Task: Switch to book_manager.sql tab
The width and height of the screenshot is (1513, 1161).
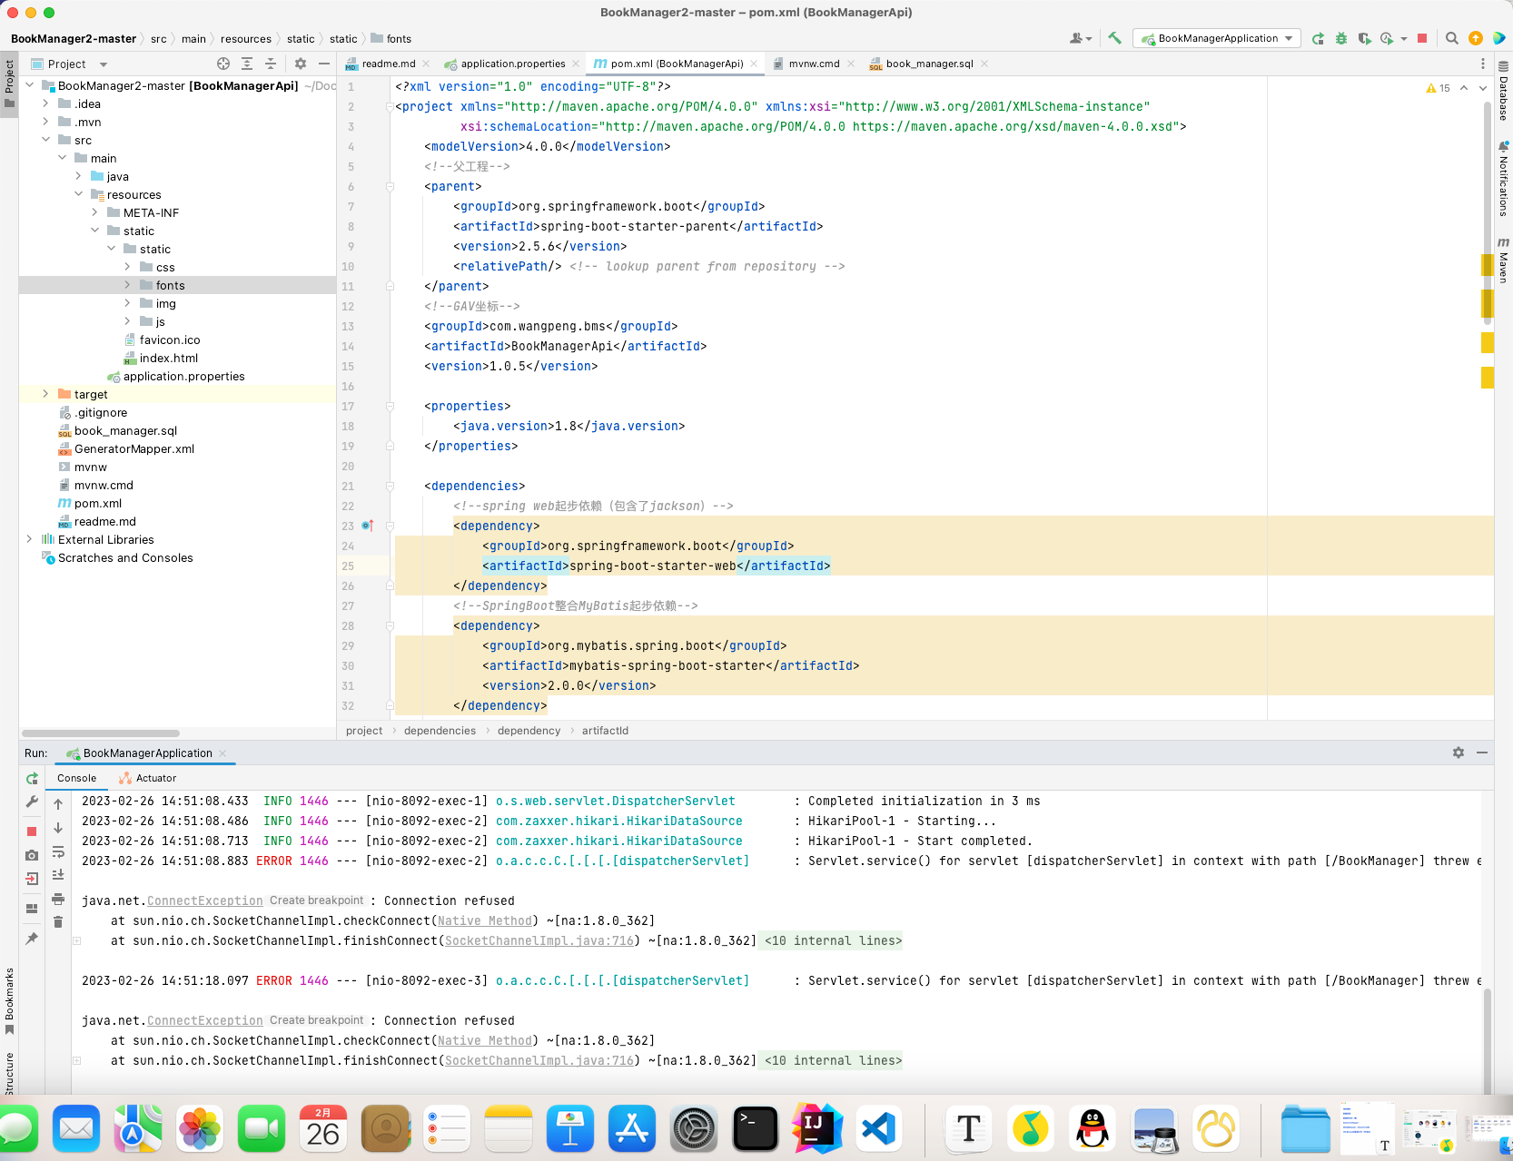Action: click(928, 64)
